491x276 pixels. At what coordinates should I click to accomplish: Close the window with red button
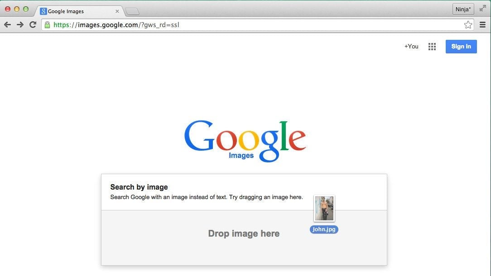coord(8,9)
